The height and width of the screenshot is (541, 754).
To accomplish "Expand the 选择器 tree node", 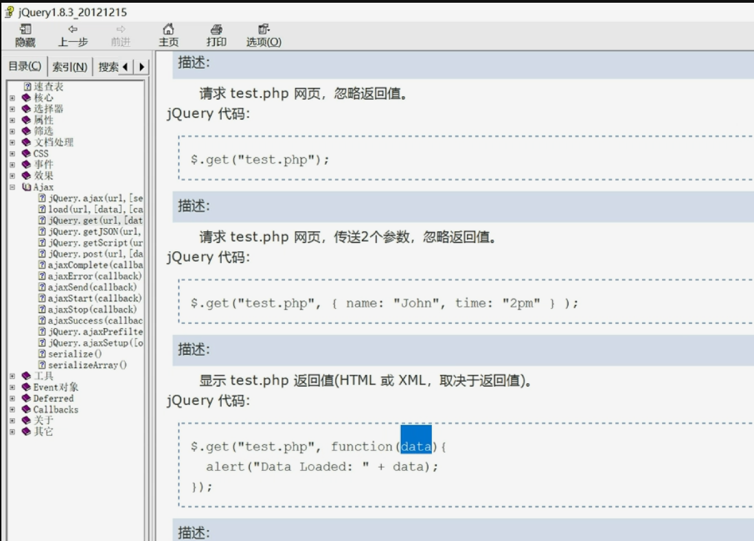I will [12, 108].
